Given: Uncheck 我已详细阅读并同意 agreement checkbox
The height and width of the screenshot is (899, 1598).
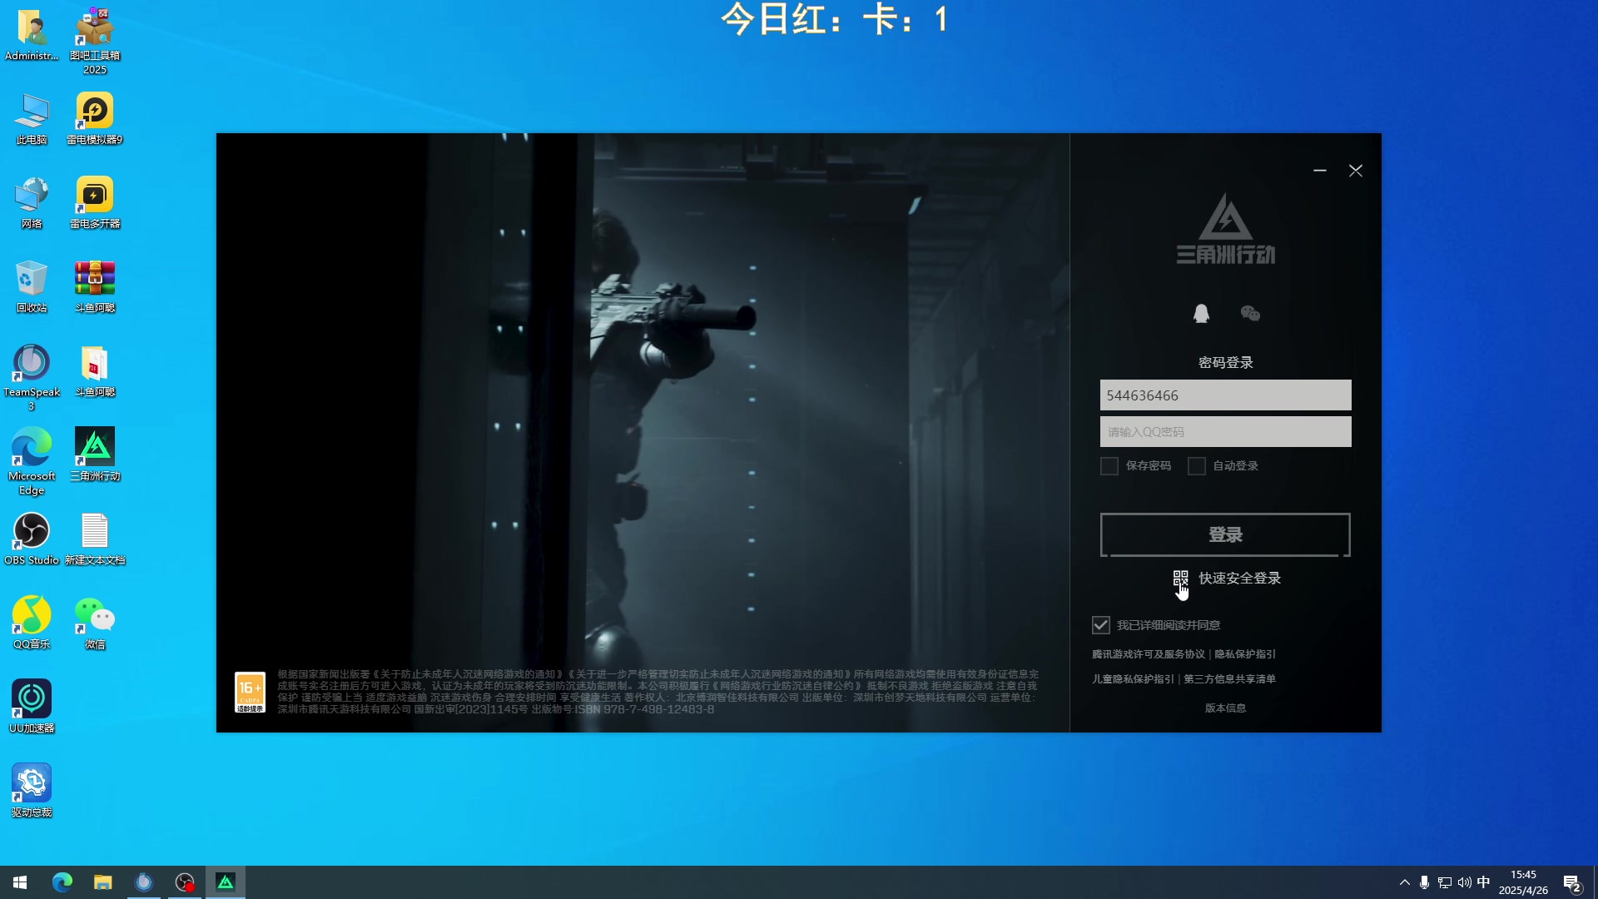Looking at the screenshot, I should pos(1100,625).
